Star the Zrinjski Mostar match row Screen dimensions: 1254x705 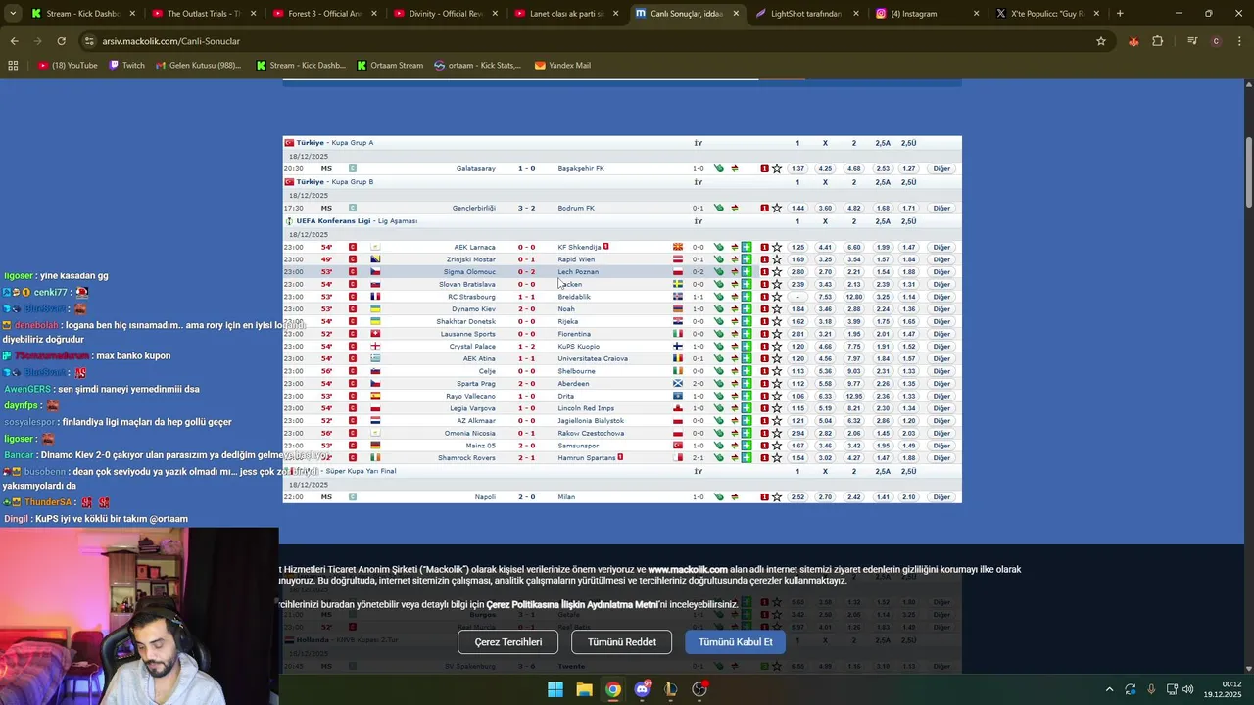(777, 259)
